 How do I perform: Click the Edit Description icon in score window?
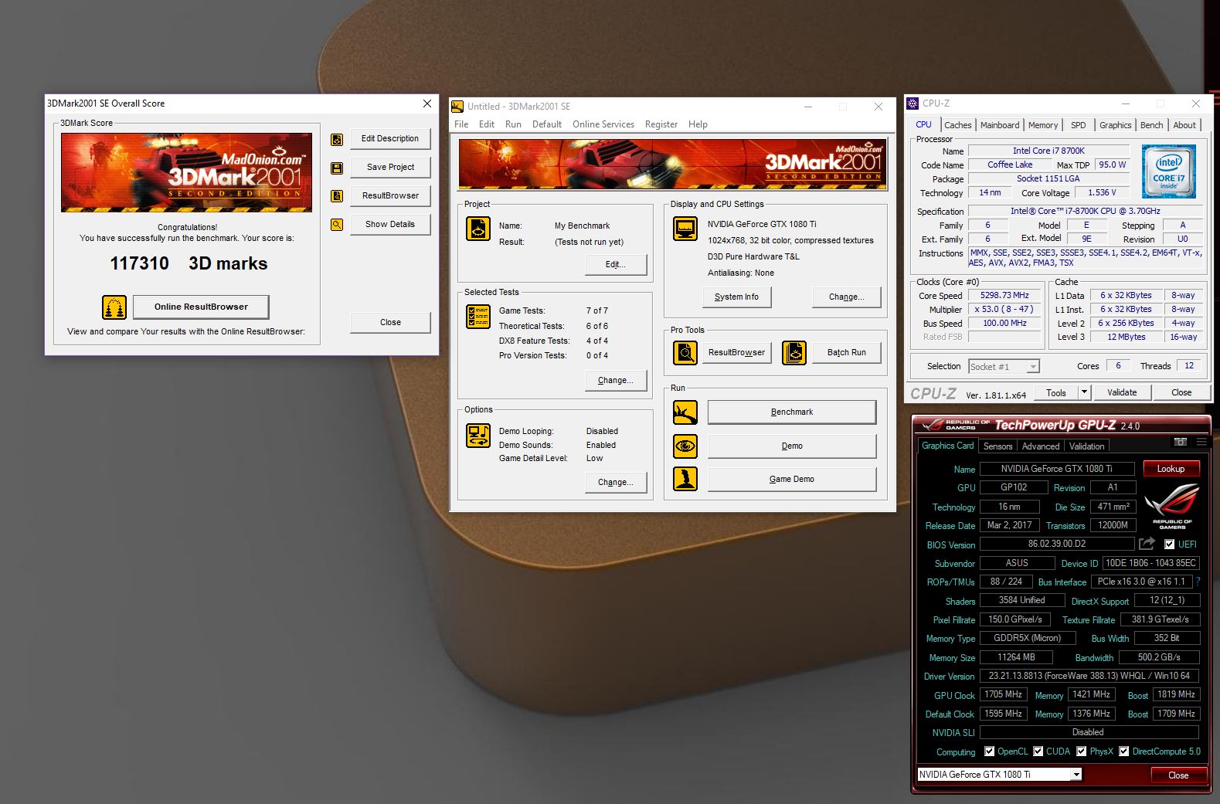337,140
